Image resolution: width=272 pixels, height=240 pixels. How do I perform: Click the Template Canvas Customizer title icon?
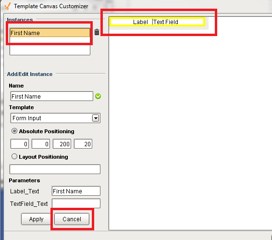coord(8,6)
